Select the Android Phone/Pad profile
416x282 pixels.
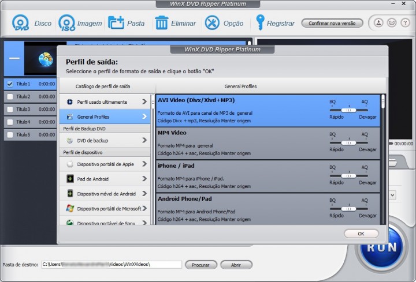point(268,209)
